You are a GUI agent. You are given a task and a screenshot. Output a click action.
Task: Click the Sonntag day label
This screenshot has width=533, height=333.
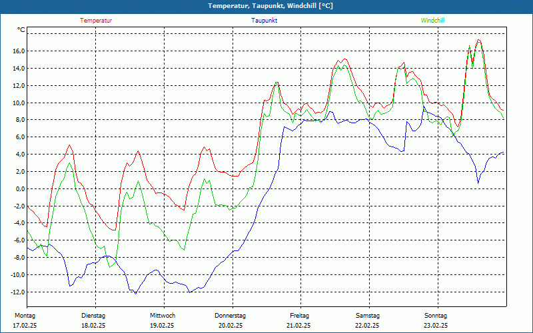[x=436, y=316]
